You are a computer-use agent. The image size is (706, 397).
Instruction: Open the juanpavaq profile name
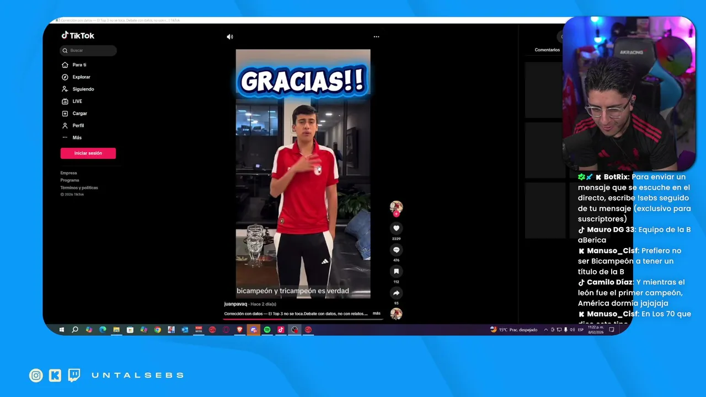pos(236,304)
